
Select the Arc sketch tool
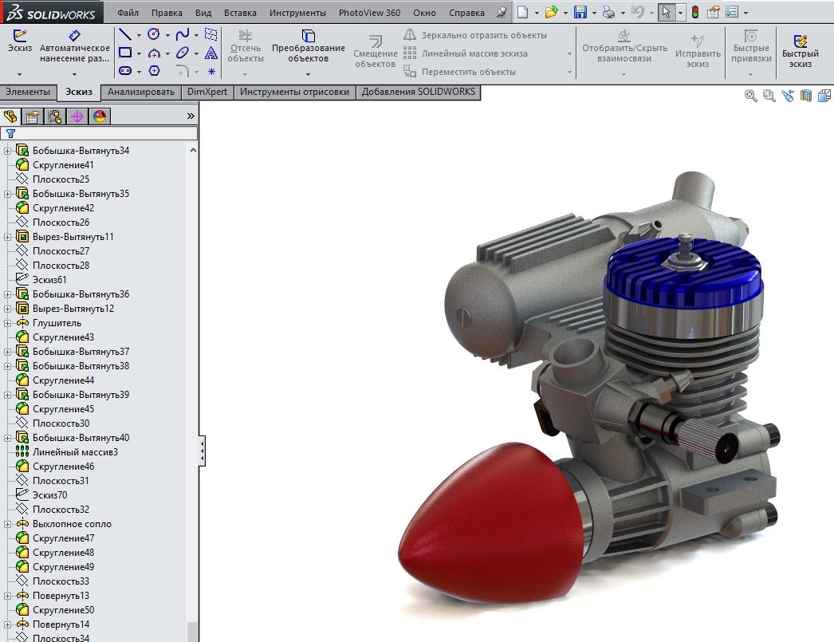(x=154, y=53)
